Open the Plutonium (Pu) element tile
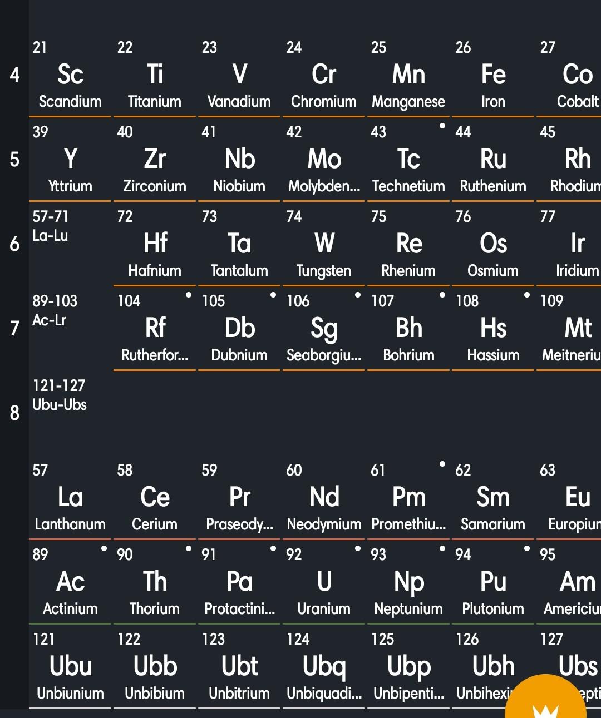The height and width of the screenshot is (718, 601). pyautogui.click(x=493, y=584)
